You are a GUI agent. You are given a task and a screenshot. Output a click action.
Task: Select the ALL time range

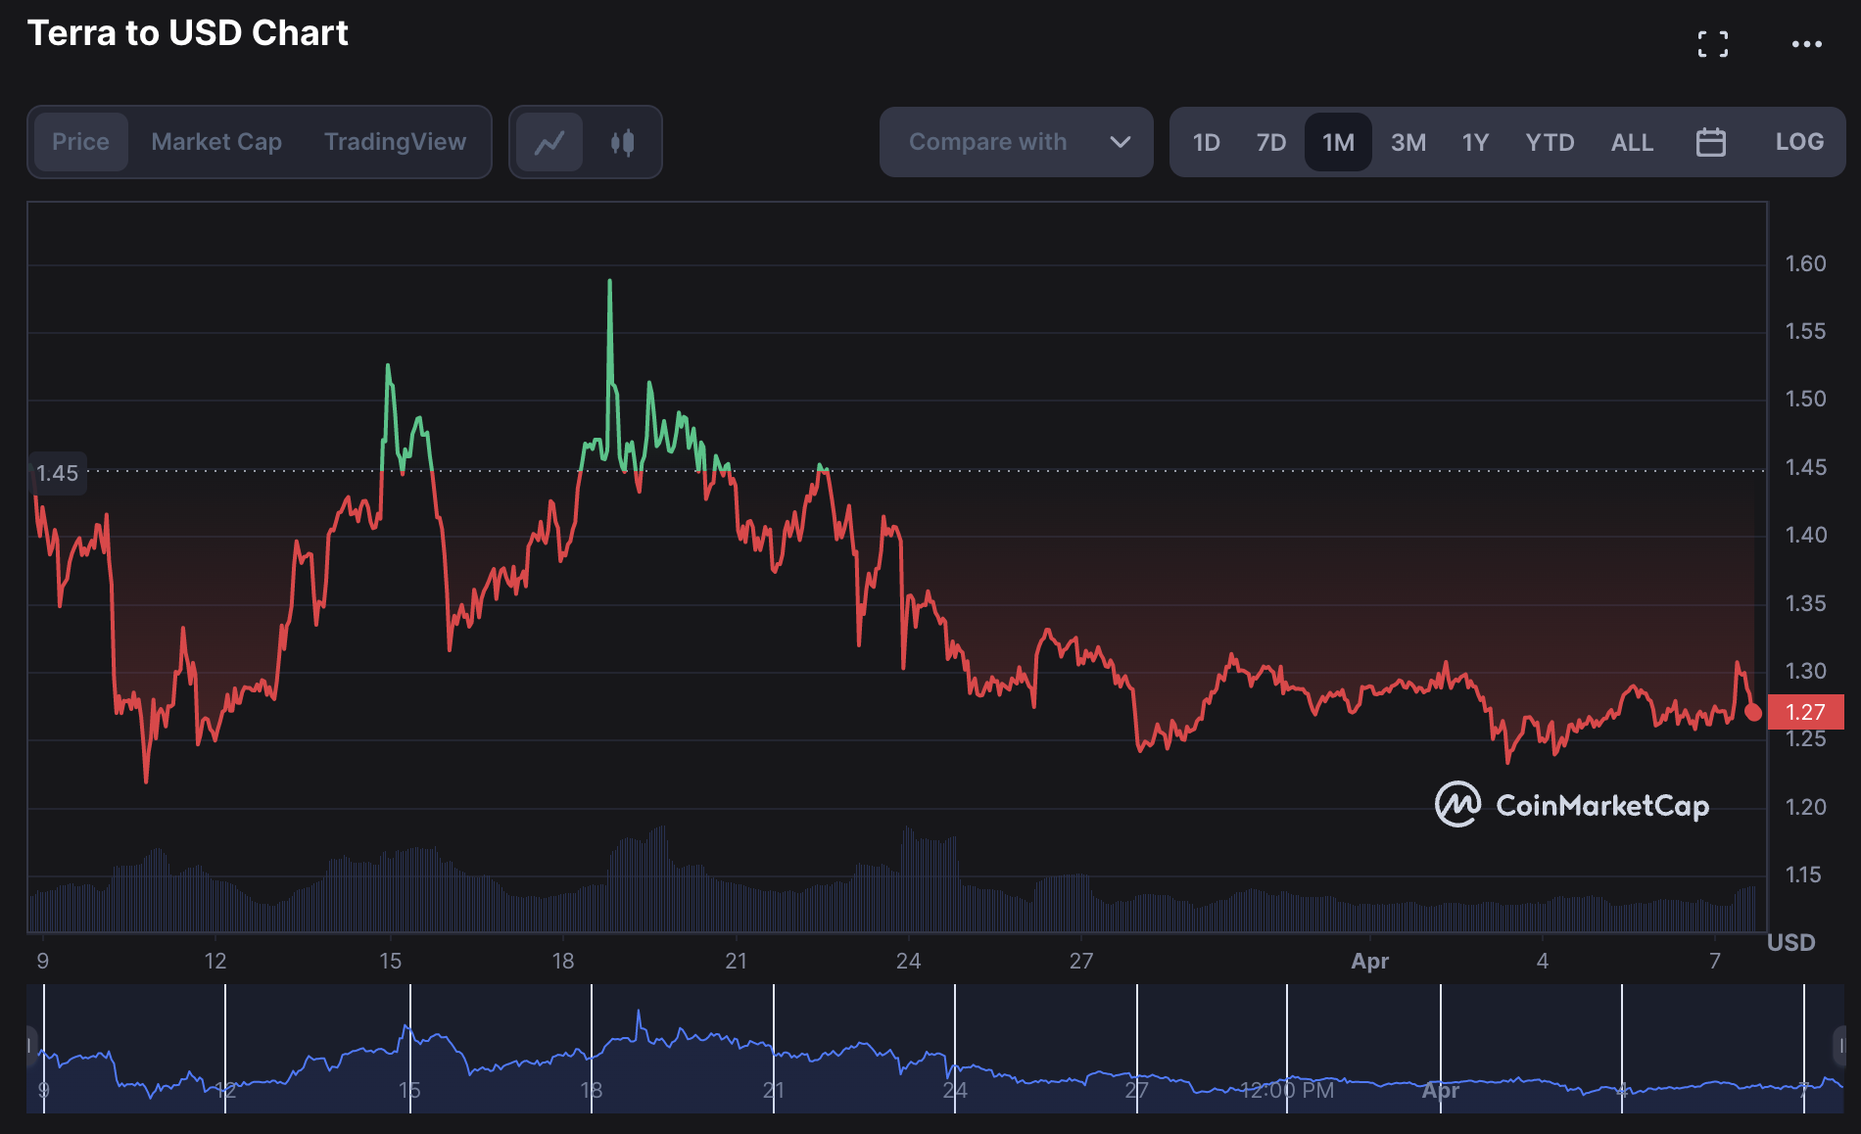coord(1631,143)
